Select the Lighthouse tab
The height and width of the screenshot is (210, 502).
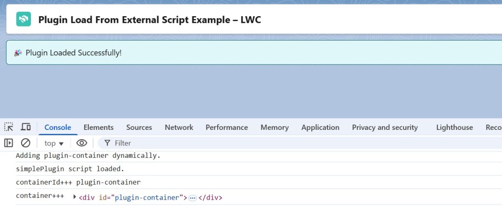click(x=454, y=127)
